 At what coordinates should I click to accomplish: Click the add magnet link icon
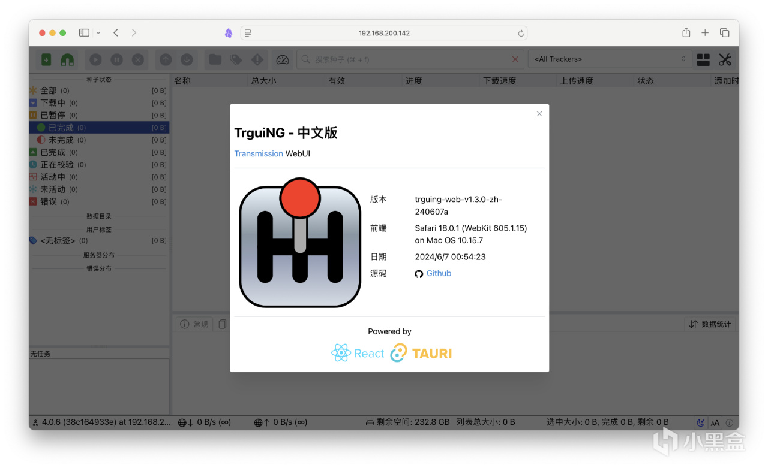coord(67,59)
